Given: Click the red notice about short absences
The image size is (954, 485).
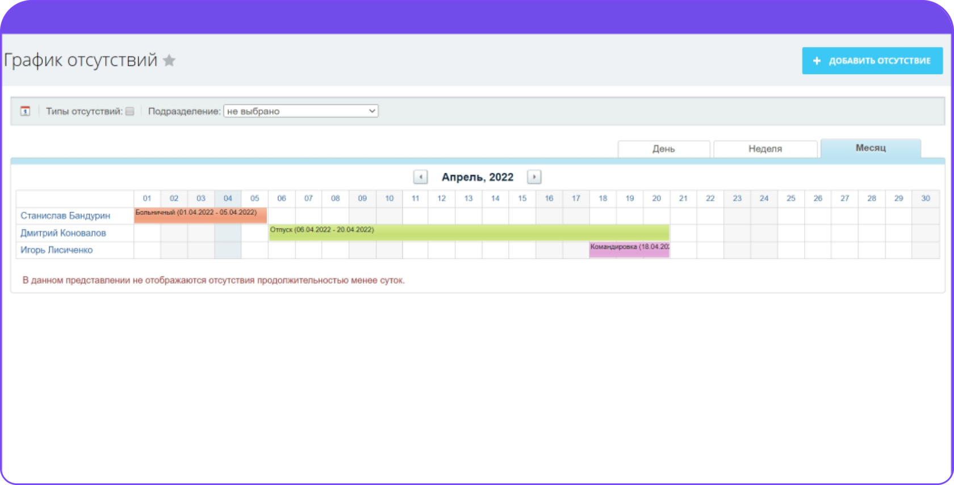Looking at the screenshot, I should (214, 280).
